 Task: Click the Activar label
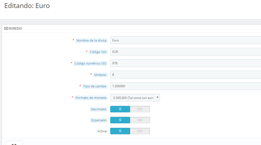(102, 131)
